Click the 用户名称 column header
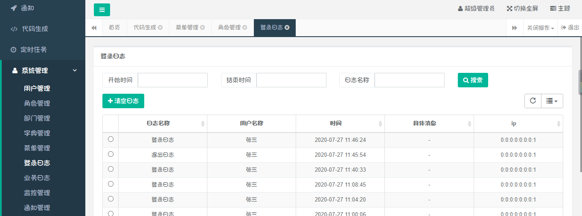582x216 pixels. [x=251, y=124]
